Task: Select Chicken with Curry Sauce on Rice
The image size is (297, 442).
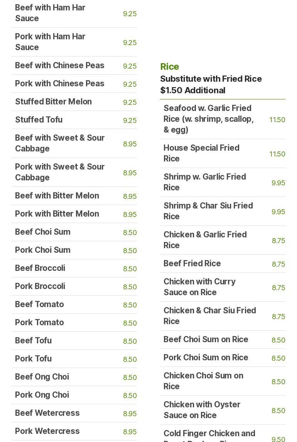Action: coord(199,287)
